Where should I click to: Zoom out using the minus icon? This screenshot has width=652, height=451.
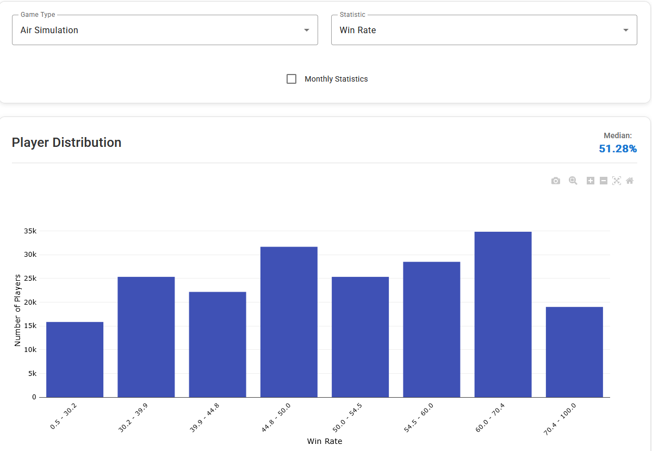[x=603, y=181]
